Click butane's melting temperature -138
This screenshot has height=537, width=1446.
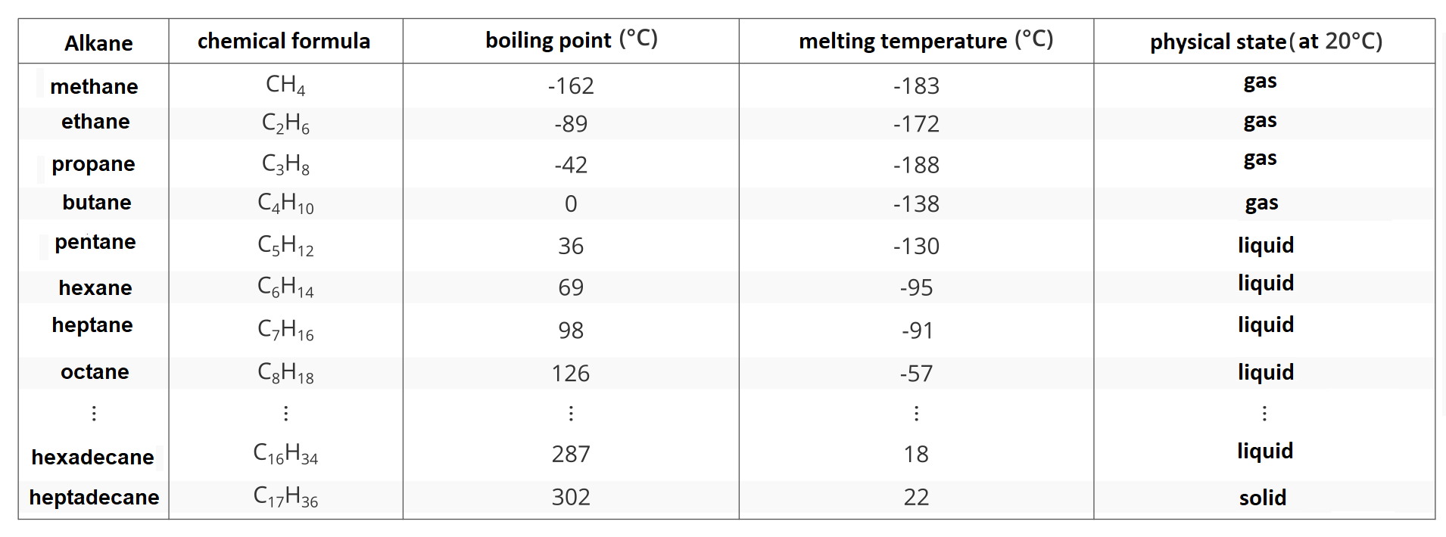[916, 203]
